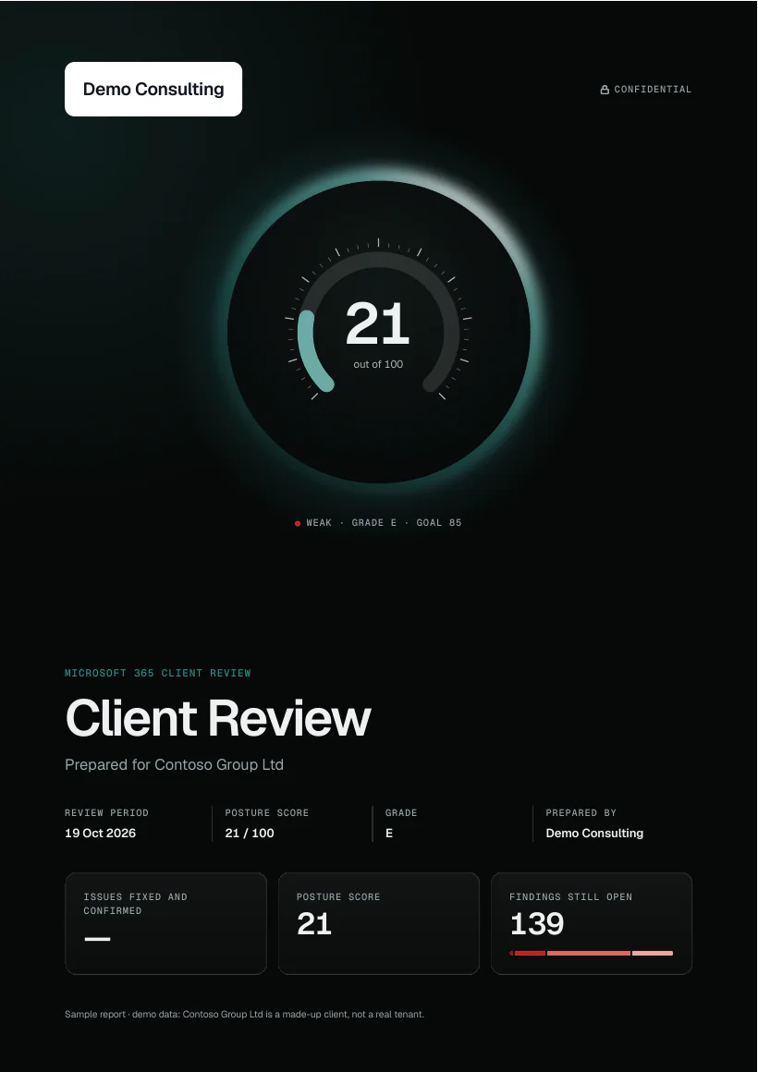The image size is (758, 1072).
Task: Click the CONFIDENTIAL label
Action: (x=653, y=90)
